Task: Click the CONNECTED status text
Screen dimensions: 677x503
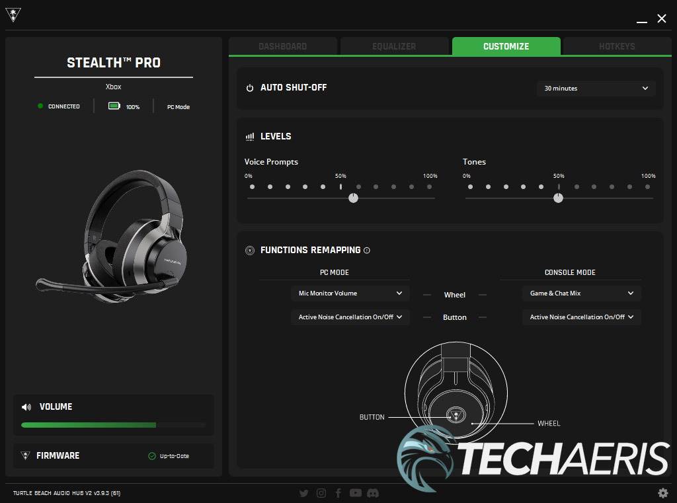Action: [x=64, y=106]
